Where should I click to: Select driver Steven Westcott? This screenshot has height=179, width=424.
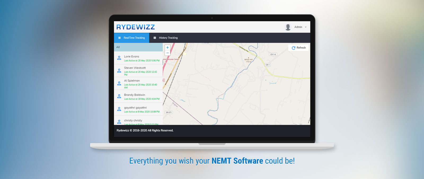[x=138, y=71]
